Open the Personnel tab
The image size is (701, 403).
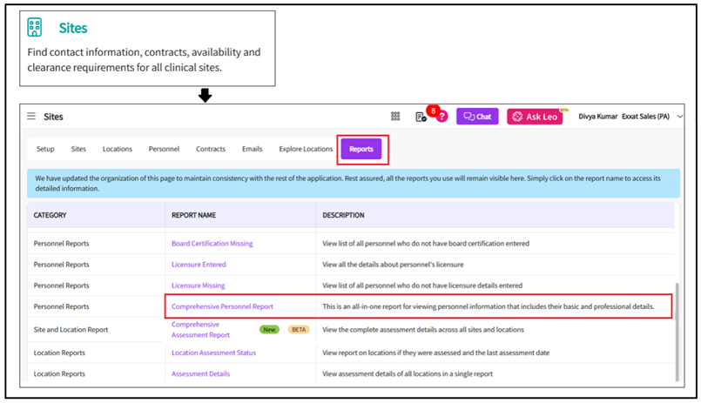pyautogui.click(x=164, y=149)
